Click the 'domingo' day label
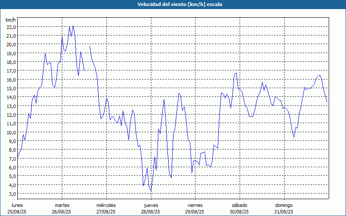 coord(284,205)
